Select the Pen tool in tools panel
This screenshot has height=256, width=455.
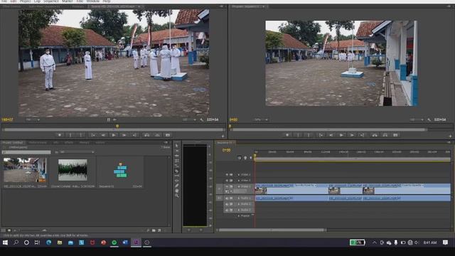tap(177, 186)
